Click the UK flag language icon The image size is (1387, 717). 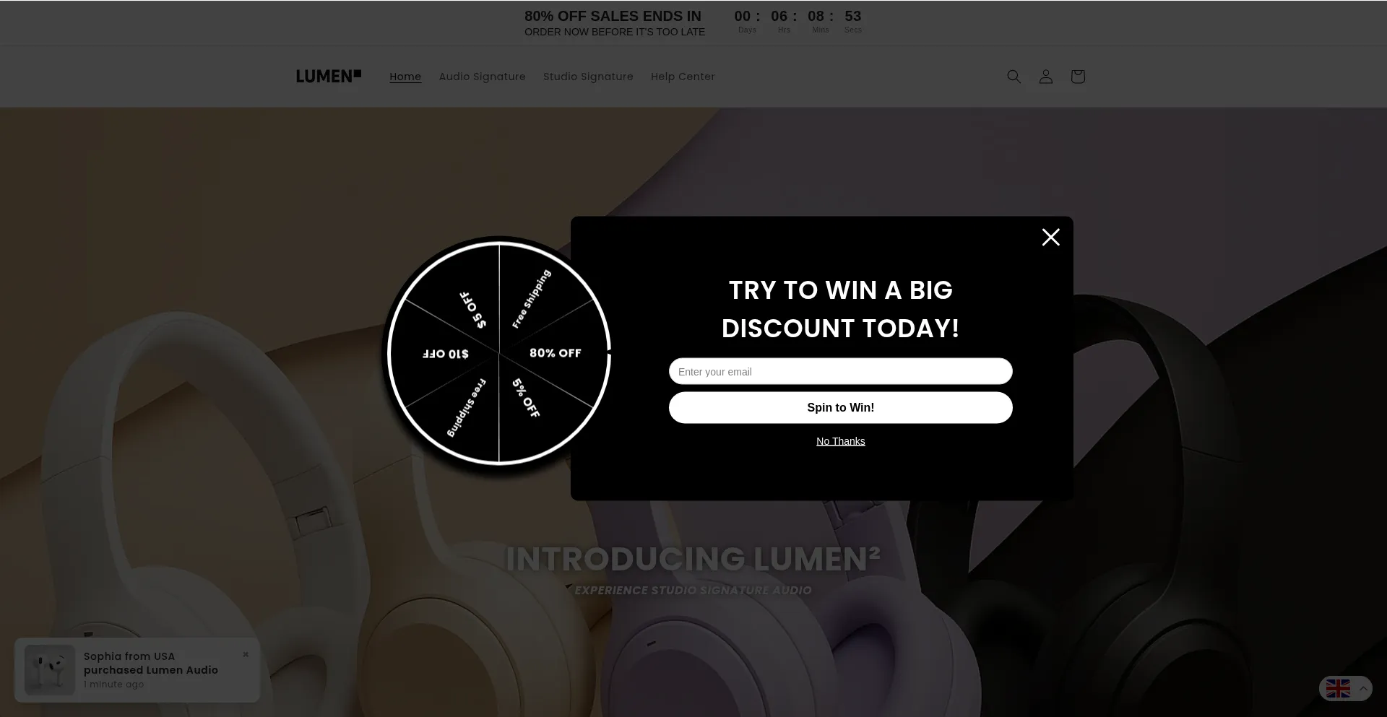click(x=1338, y=688)
